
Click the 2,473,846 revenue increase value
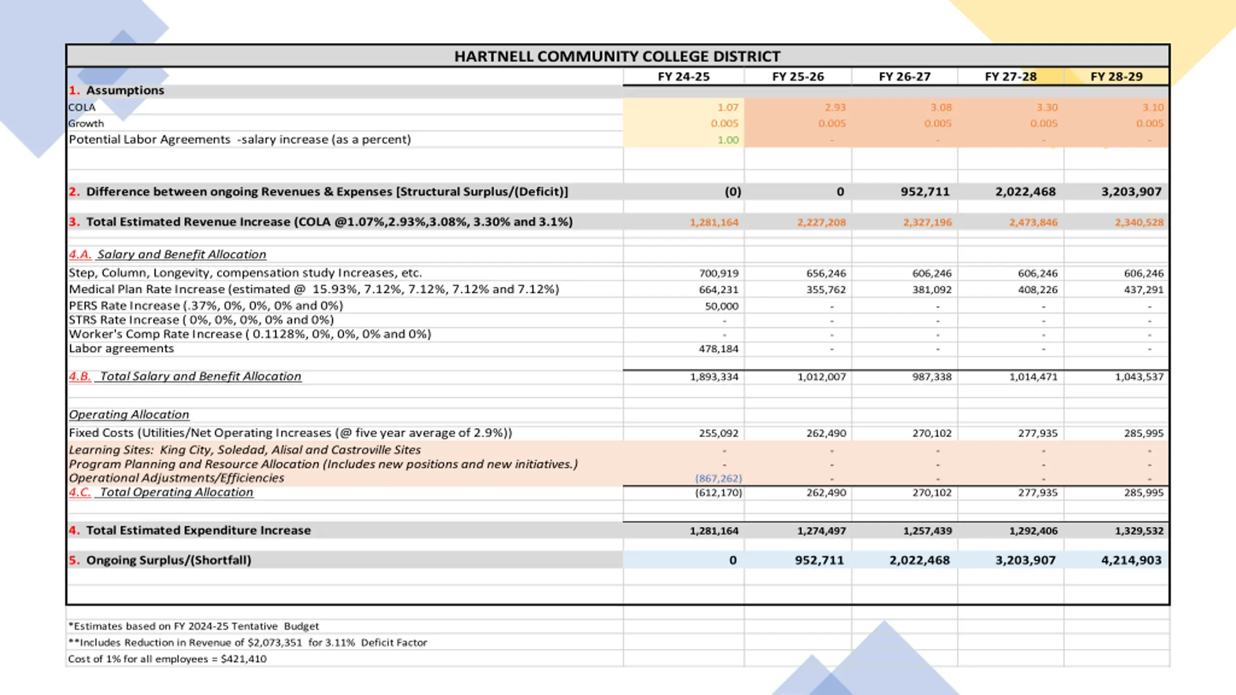(1033, 222)
